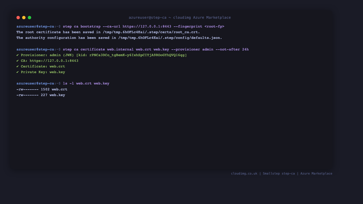
Task: Click the terminal title 'azureuser@step-ca ~ cloudimg Azure Marketplace'
Action: (x=180, y=18)
